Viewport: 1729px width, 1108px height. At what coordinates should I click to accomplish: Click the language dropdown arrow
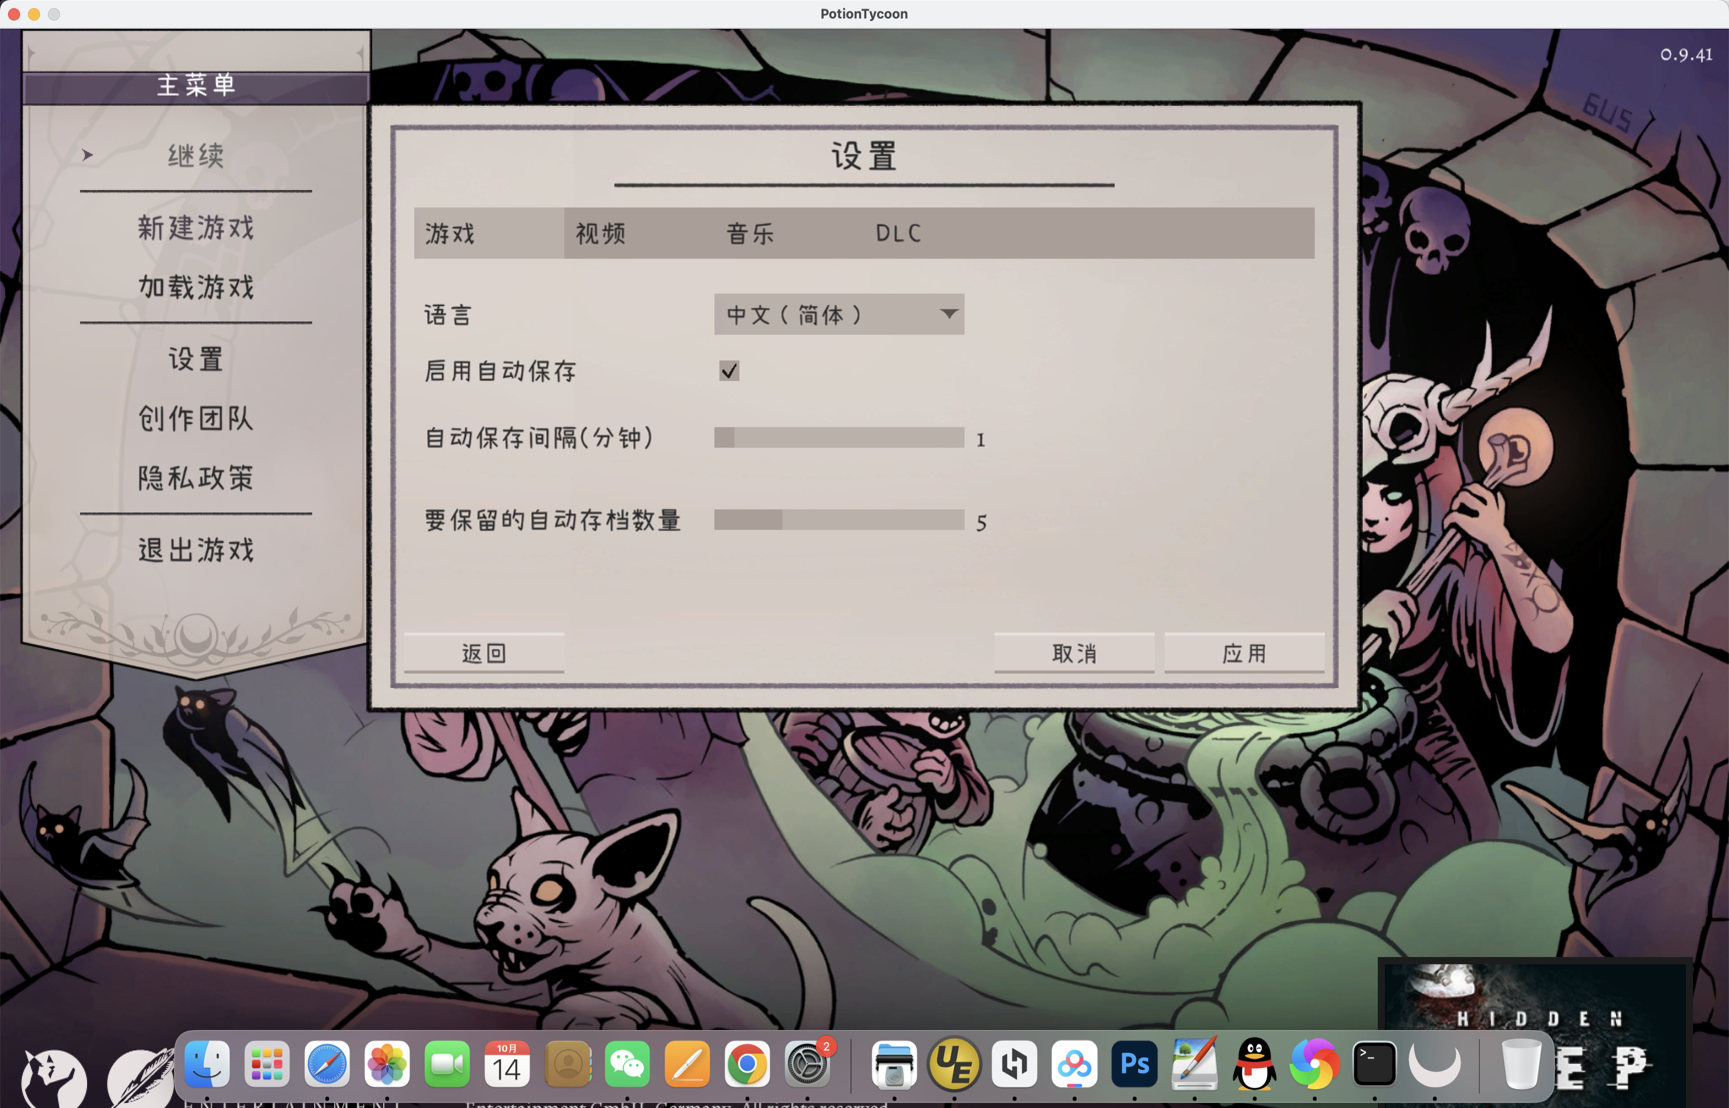(x=949, y=314)
